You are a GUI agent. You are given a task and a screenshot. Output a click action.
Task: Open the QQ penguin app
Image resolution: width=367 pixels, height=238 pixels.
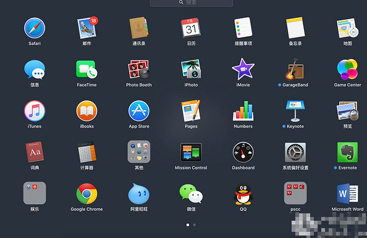coord(243,194)
